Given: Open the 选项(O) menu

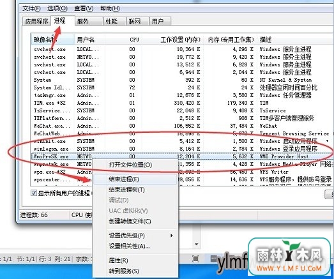Looking at the screenshot, I should (x=57, y=8).
